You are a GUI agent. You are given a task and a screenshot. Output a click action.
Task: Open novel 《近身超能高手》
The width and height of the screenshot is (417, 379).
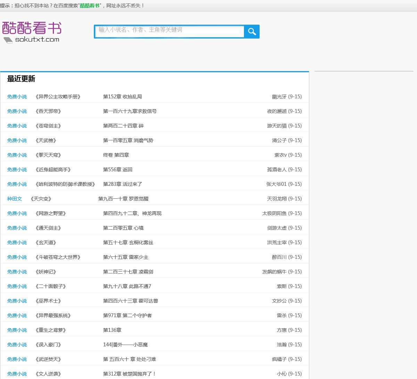click(53, 170)
